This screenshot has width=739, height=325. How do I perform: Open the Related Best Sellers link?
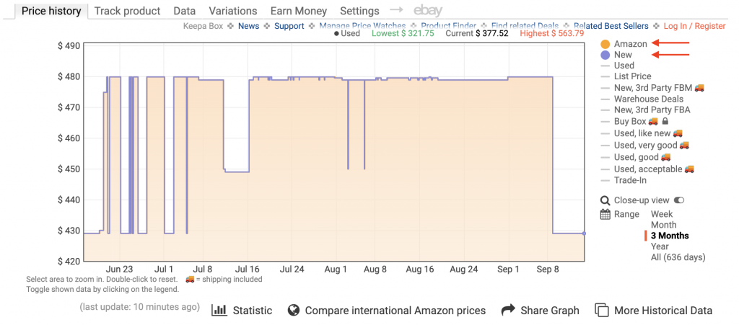(x=611, y=26)
